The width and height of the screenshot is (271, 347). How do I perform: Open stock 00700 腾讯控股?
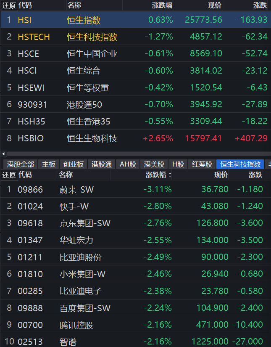135,325
